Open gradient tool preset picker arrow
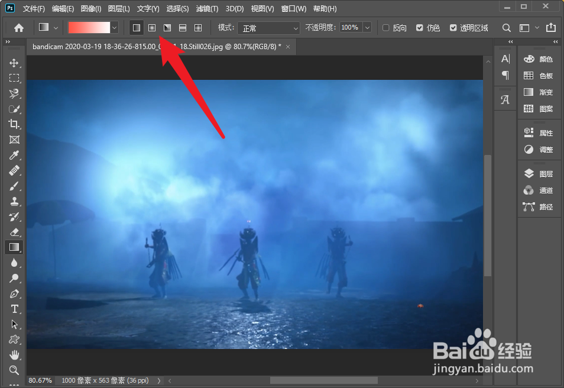The width and height of the screenshot is (564, 388). (x=56, y=28)
